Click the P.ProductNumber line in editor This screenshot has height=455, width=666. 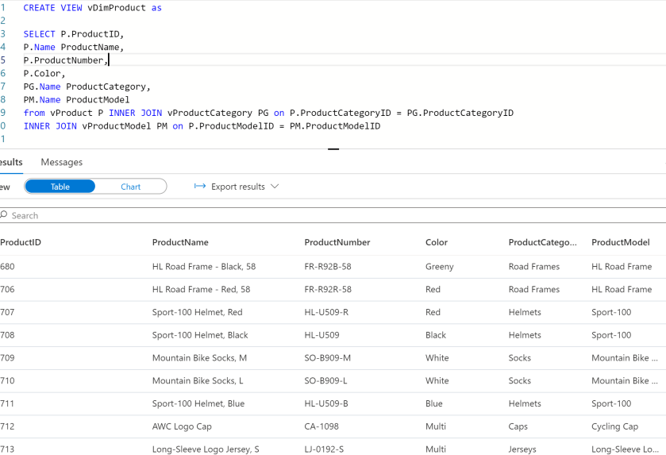tap(65, 60)
